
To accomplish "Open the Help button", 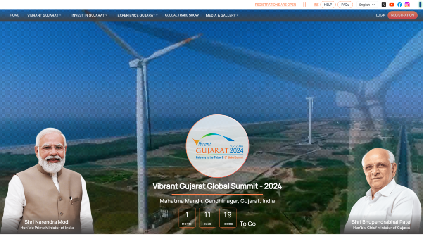I will click(328, 5).
